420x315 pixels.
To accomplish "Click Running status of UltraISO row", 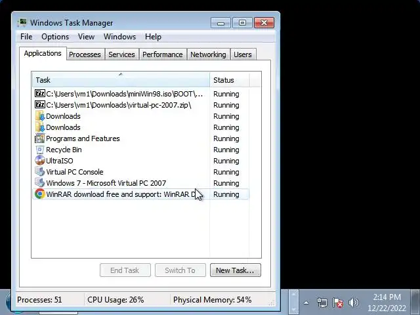I will click(226, 161).
